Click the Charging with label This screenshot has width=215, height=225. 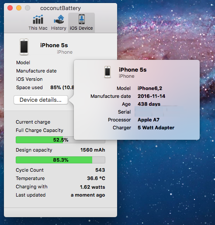pyautogui.click(x=31, y=187)
